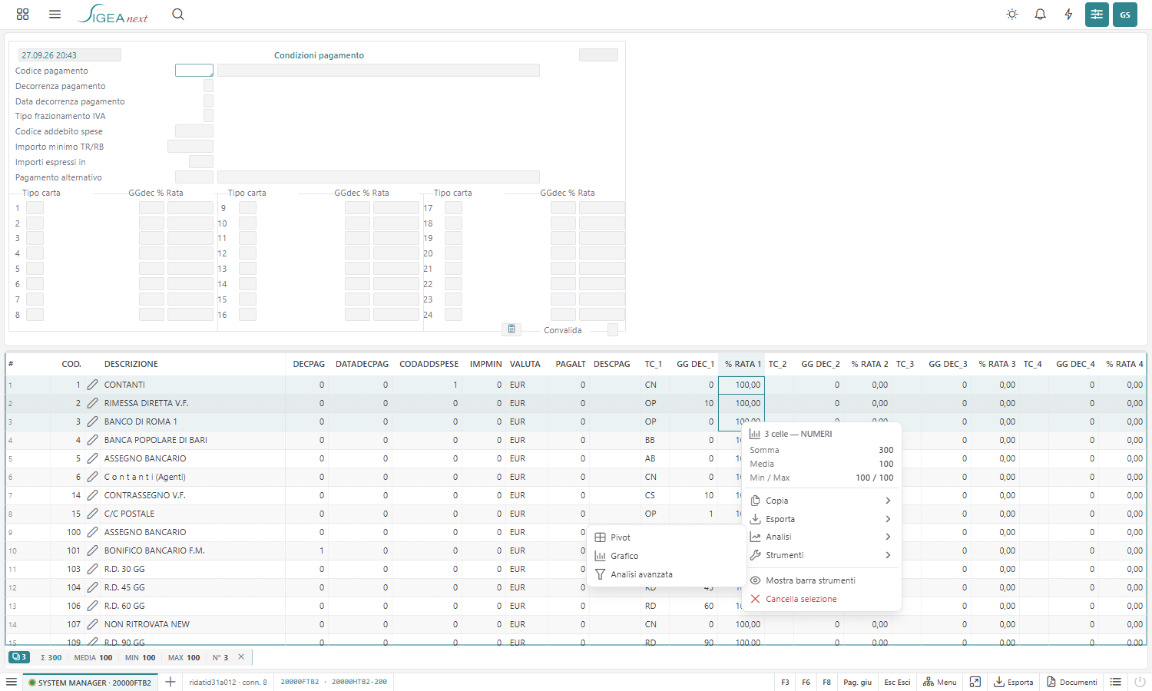This screenshot has height=691, width=1152.
Task: Toggle the light theme sun icon
Action: tap(1012, 14)
